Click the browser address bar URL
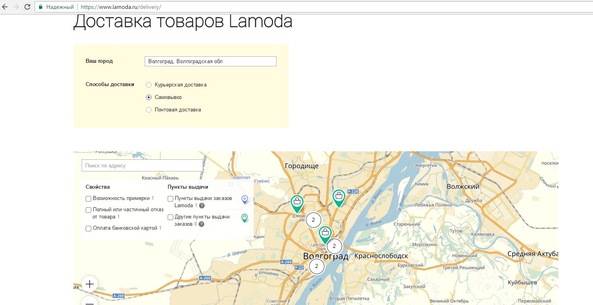This screenshot has height=305, width=593. (121, 7)
